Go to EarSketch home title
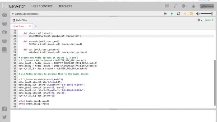 click(17, 6)
